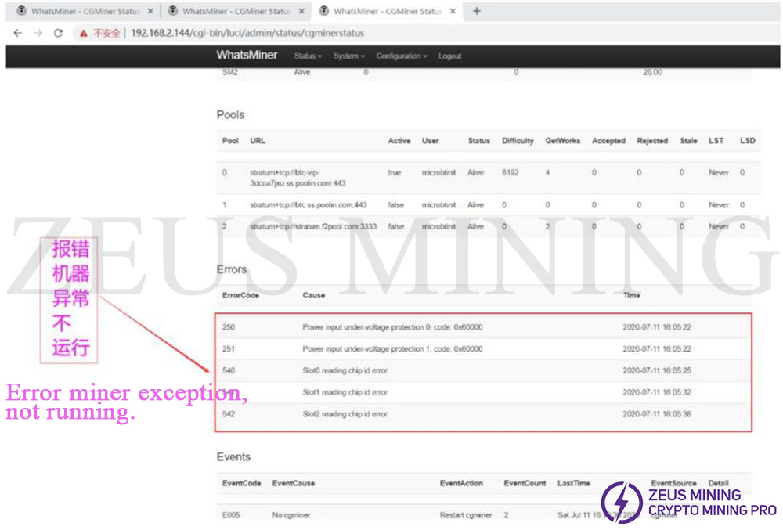This screenshot has width=783, height=530.
Task: Click the browser back arrow
Action: click(17, 33)
